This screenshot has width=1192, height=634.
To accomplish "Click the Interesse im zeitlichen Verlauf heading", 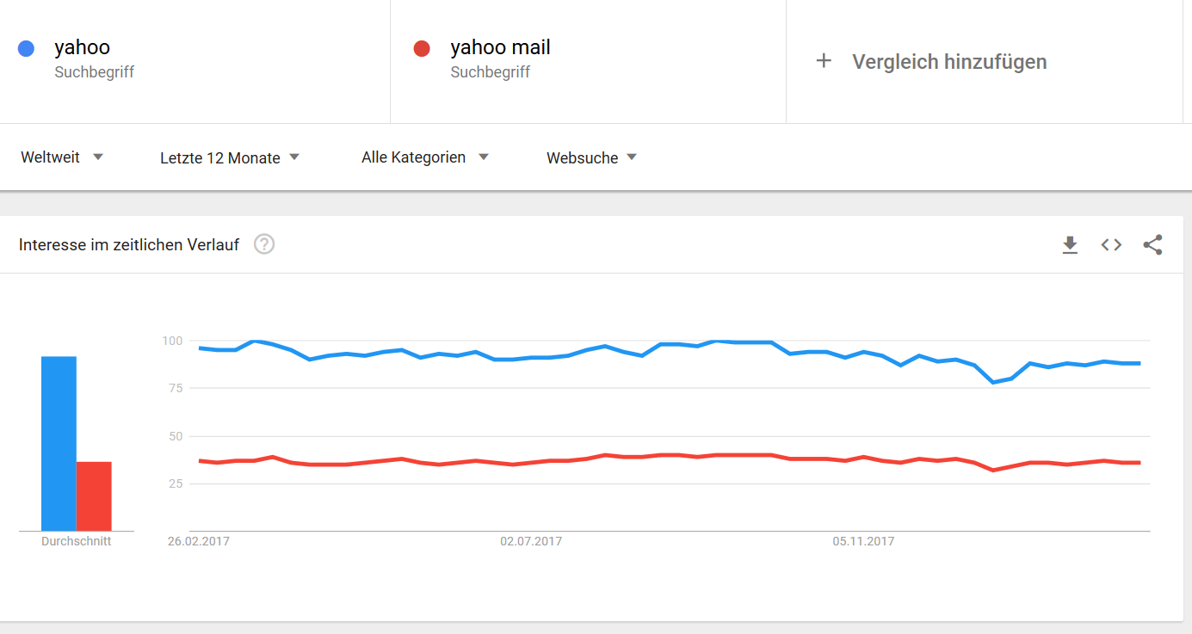I will (132, 244).
